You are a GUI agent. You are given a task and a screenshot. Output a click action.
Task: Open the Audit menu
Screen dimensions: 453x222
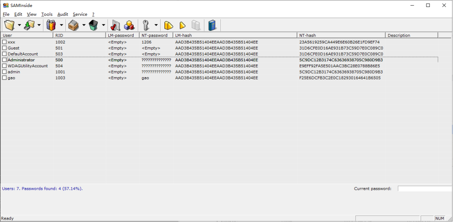tap(63, 14)
